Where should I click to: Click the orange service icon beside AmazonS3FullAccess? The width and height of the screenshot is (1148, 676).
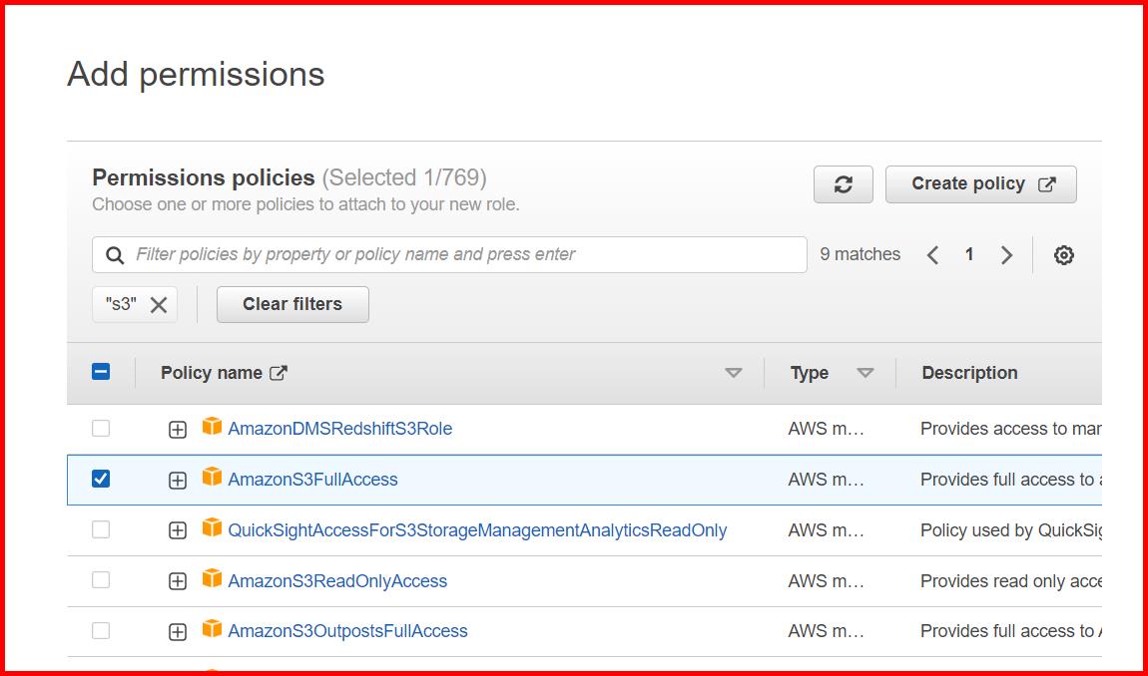(211, 480)
